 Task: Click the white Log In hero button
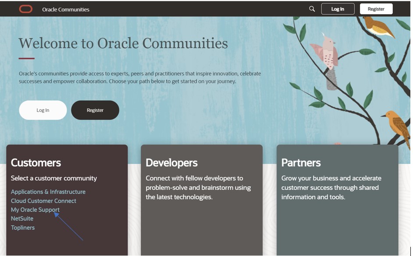pos(43,110)
